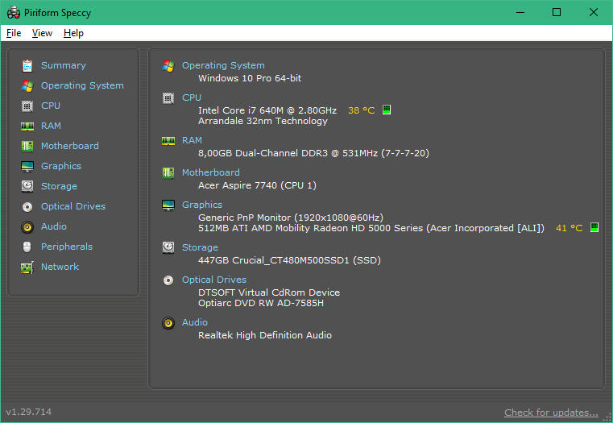Click the RAM heading link in panel
Viewport: 613px width, 423px height.
click(x=192, y=140)
